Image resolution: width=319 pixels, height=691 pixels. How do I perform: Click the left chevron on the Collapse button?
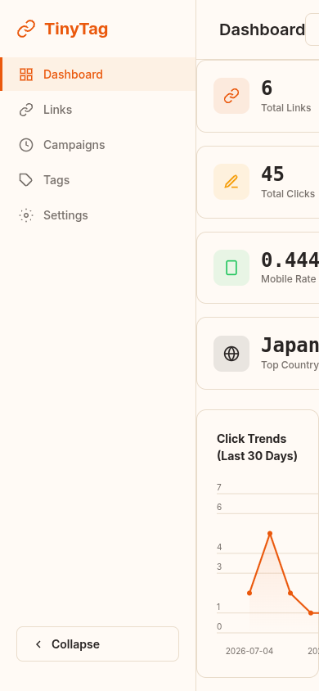(38, 644)
